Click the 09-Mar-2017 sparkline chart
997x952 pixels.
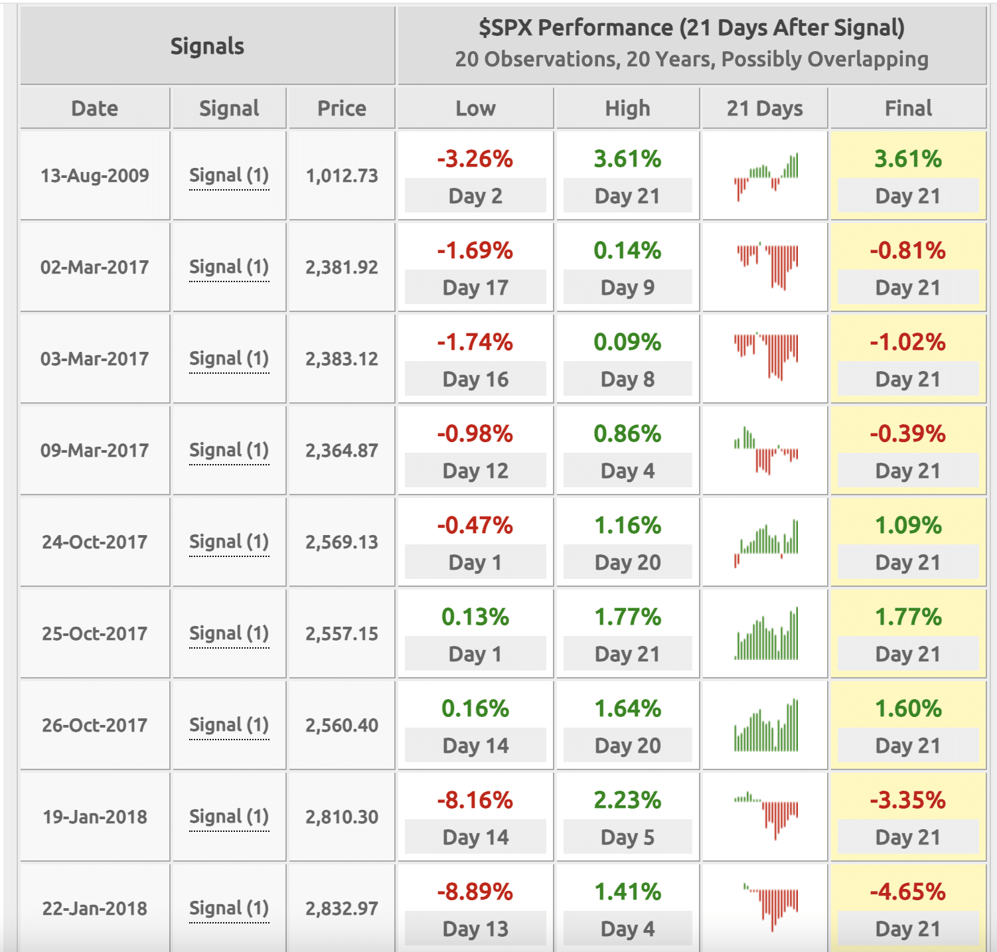coord(766,451)
